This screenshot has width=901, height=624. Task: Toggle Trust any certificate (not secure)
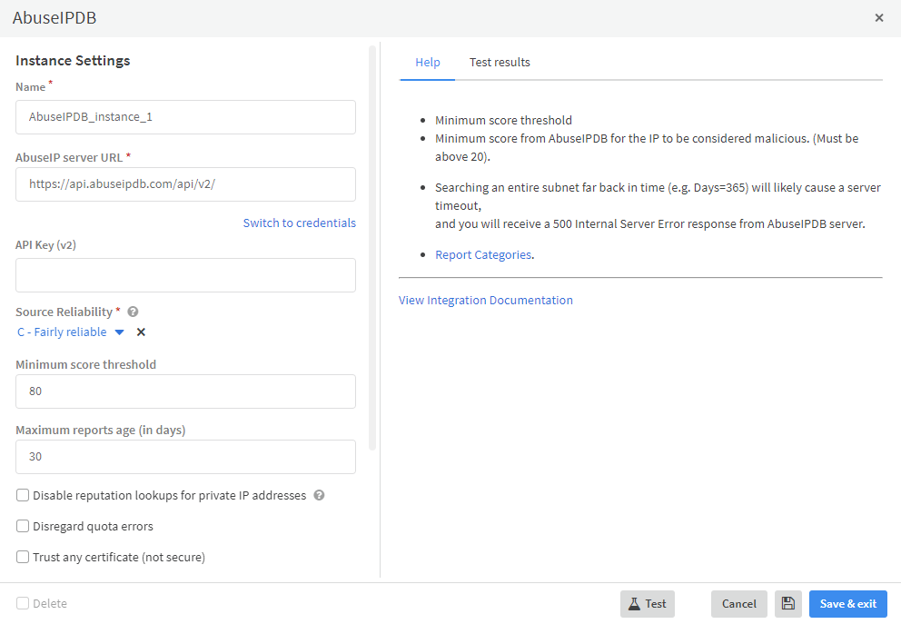(23, 558)
